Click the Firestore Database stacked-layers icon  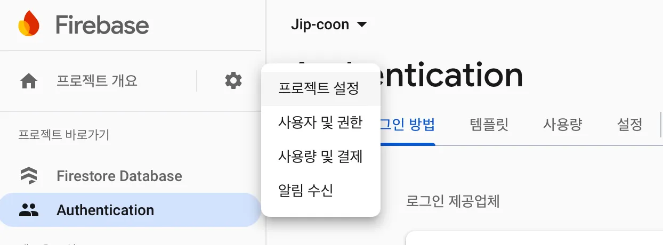[28, 176]
